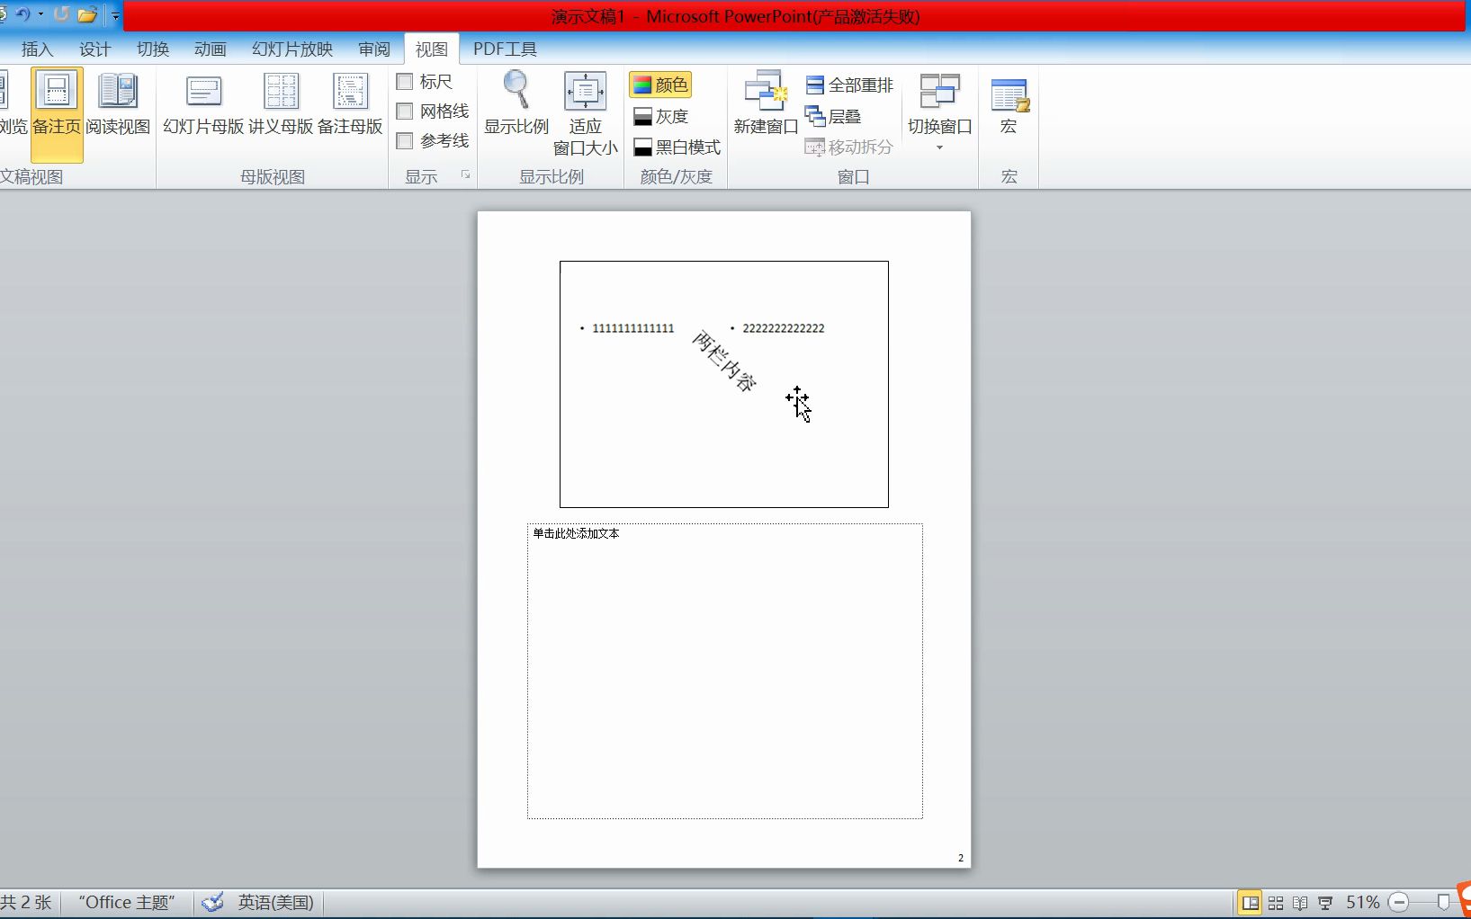The image size is (1471, 919).
Task: Open the 显示 group dialog launcher
Action: click(x=466, y=174)
